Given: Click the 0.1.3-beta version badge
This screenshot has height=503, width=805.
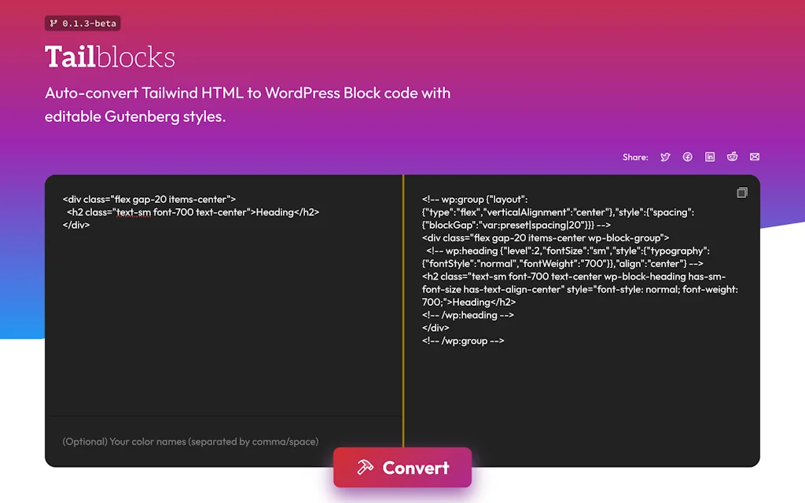Looking at the screenshot, I should 83,23.
